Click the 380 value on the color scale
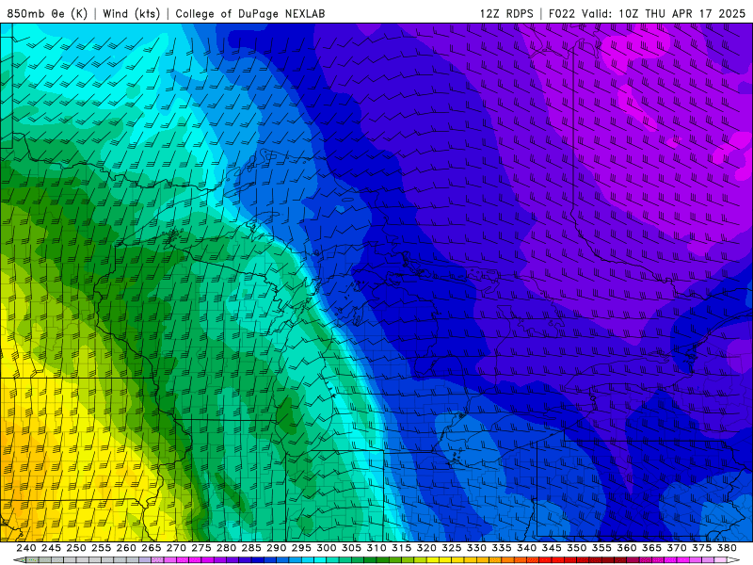753x565 pixels. [727, 548]
